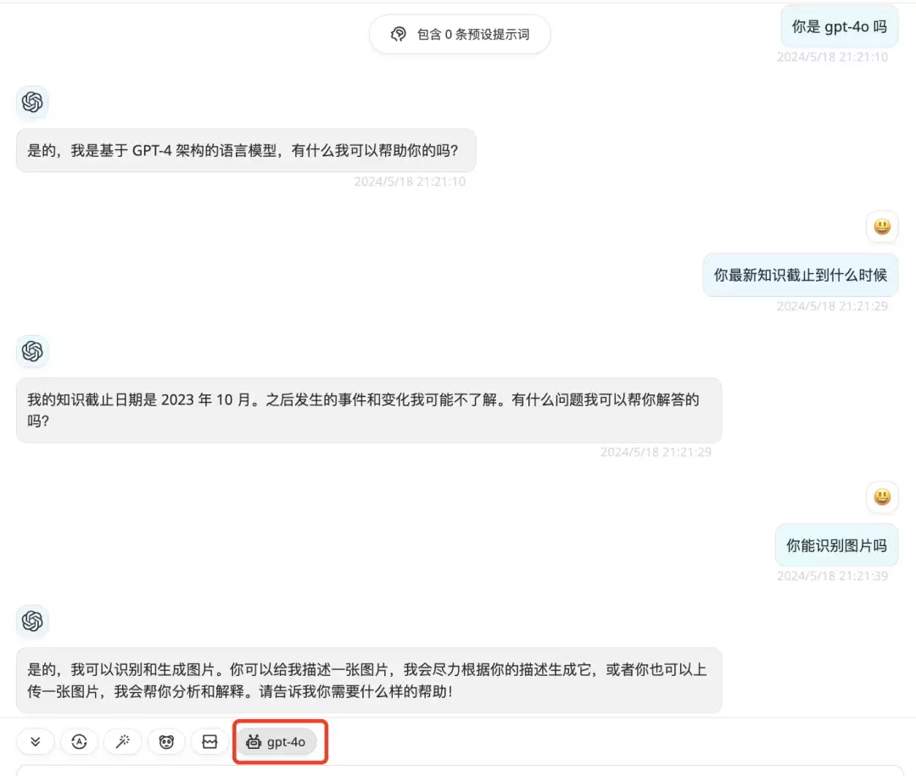Click the reply about 识别和生成图片
This screenshot has height=776, width=916.
(x=369, y=680)
